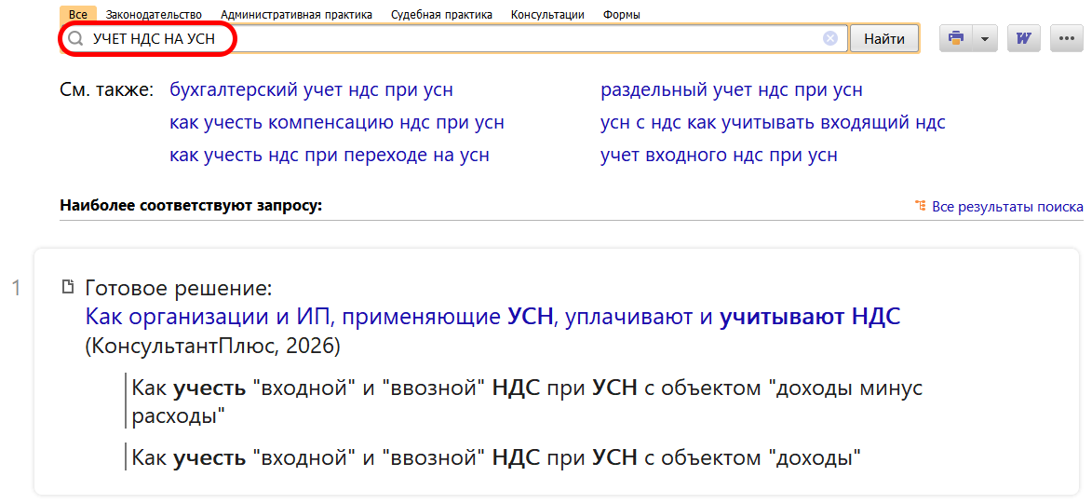Open the Консультации tab
The image size is (1092, 504).
pos(547,14)
